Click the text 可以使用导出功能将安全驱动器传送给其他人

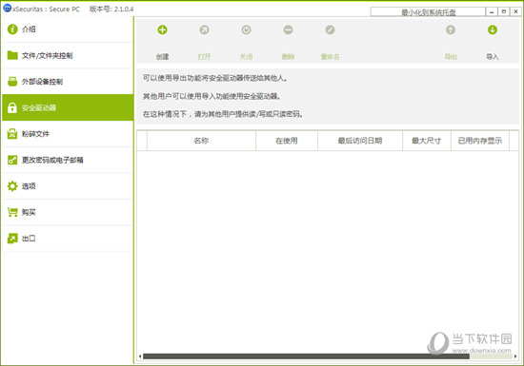215,78
